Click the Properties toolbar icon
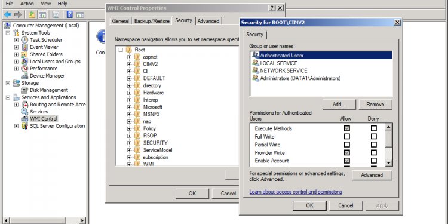The height and width of the screenshot is (224, 448). [56, 14]
